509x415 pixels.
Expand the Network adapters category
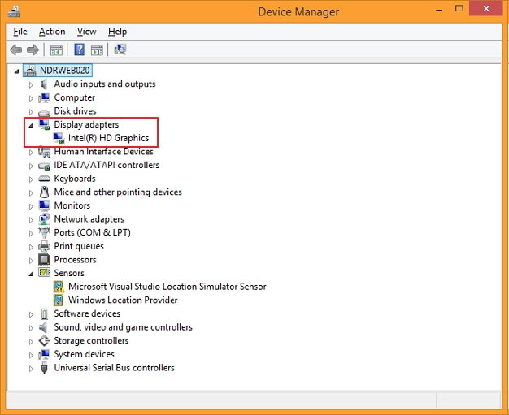[32, 219]
